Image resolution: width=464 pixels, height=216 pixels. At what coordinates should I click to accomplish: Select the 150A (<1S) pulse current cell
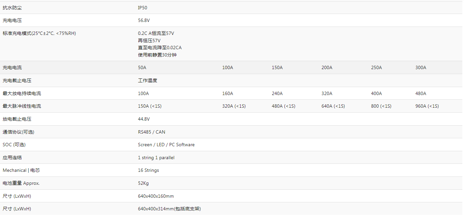click(x=150, y=106)
